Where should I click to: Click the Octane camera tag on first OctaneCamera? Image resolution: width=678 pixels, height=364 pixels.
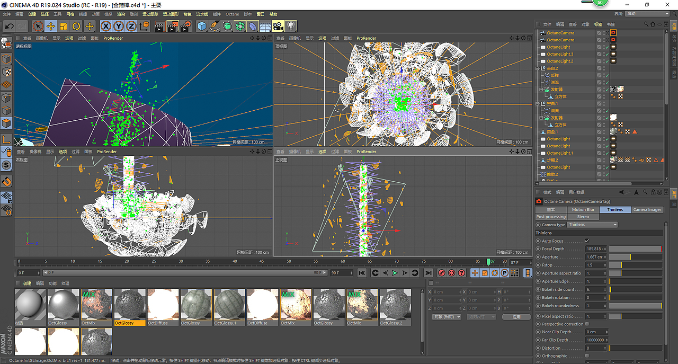click(x=613, y=33)
